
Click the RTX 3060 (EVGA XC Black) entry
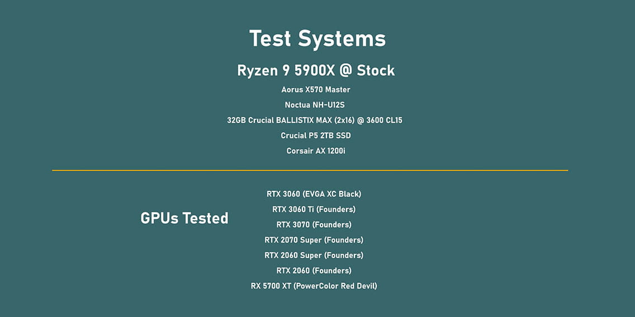(314, 194)
